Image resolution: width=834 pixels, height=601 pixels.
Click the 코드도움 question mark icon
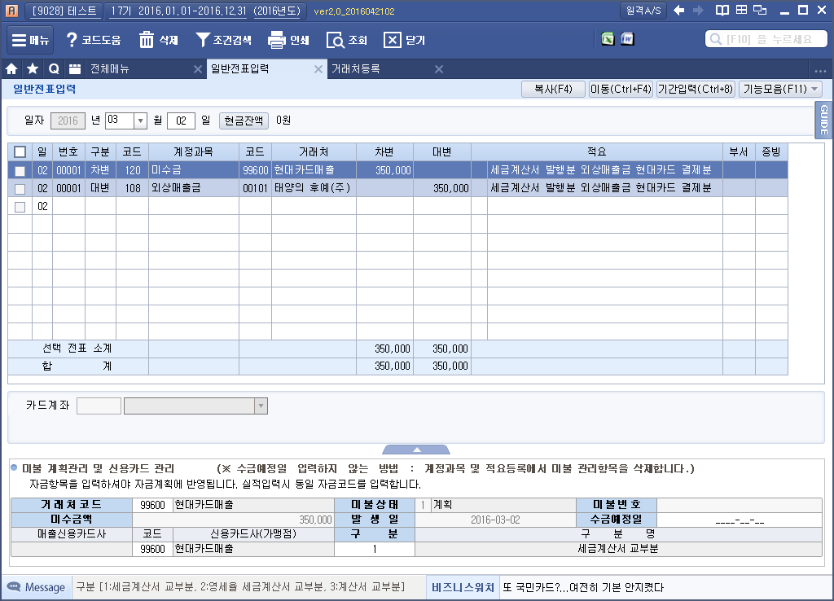click(x=72, y=40)
